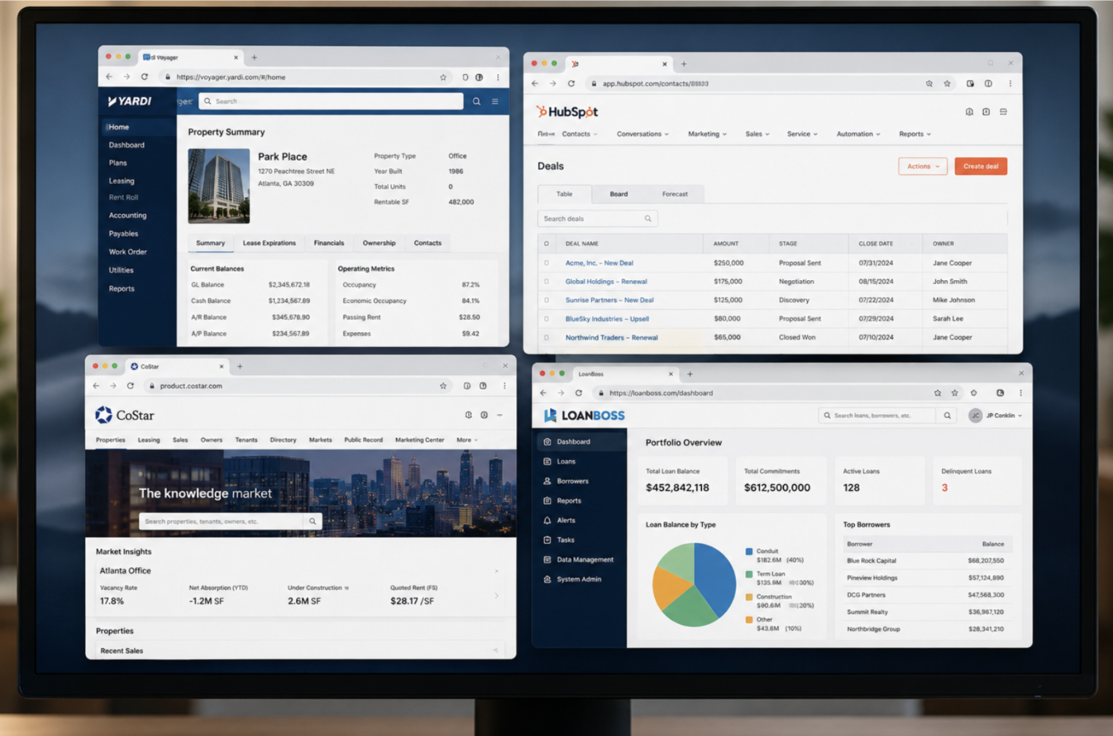The height and width of the screenshot is (736, 1113).
Task: Click the search magnifier in the Search deals box
Action: [648, 219]
